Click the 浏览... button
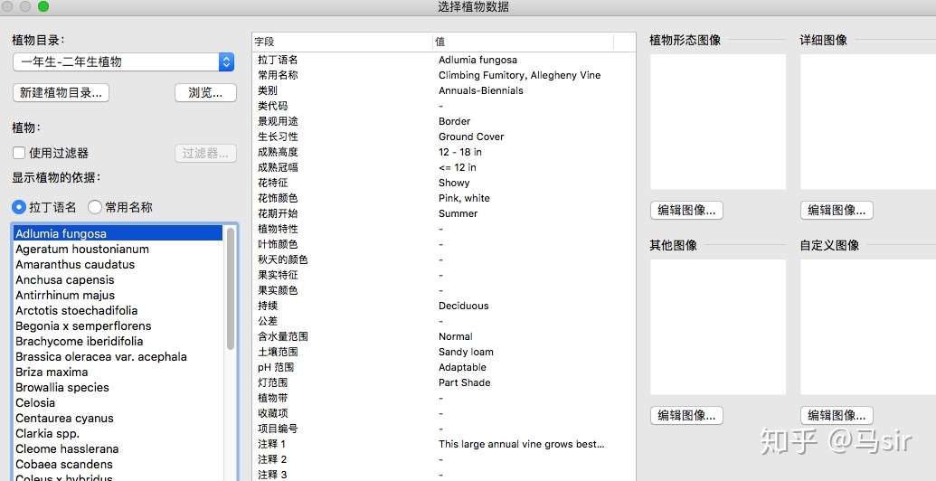This screenshot has height=481, width=936. (205, 92)
